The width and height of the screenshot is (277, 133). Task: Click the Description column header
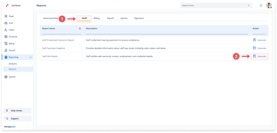91,28
